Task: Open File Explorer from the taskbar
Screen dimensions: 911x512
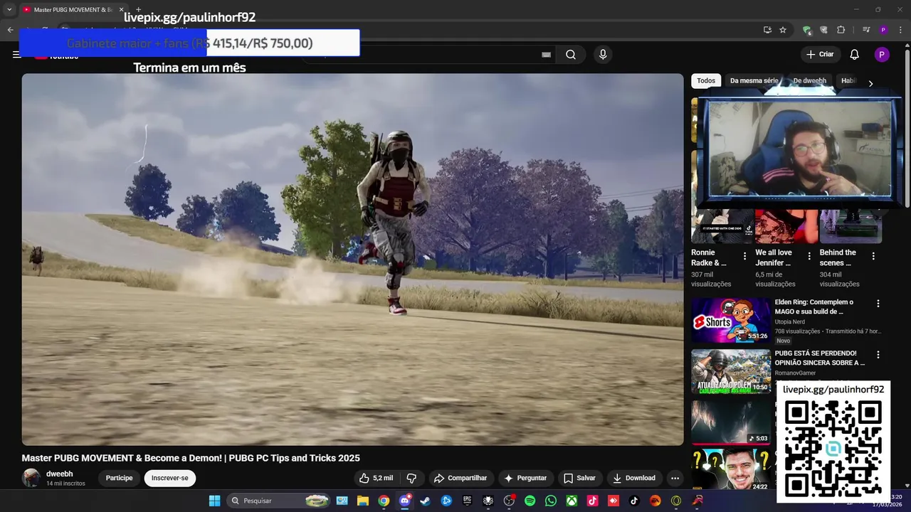Action: 363,501
